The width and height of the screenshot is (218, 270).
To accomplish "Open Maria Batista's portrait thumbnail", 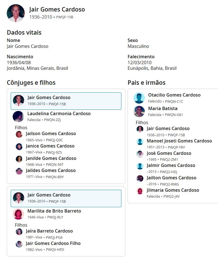I will 139,111.
